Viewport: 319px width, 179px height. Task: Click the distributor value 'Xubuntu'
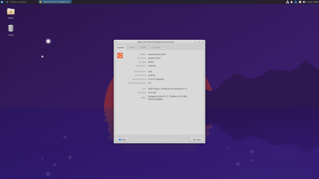pyautogui.click(x=152, y=66)
